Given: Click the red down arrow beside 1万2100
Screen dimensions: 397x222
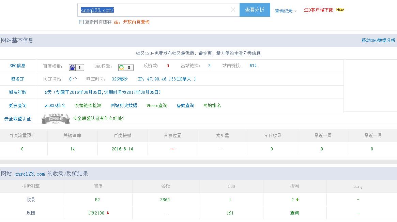Looking at the screenshot, I should [108, 213].
